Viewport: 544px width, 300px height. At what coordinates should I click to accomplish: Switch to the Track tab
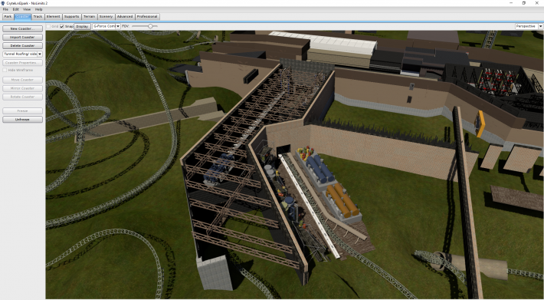tap(38, 16)
